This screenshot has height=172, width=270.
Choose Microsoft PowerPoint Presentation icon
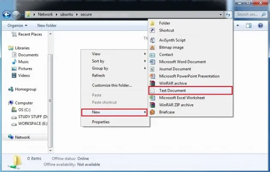click(153, 76)
